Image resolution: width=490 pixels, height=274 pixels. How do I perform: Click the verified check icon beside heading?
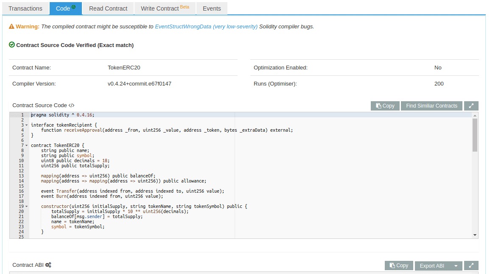pyautogui.click(x=12, y=44)
